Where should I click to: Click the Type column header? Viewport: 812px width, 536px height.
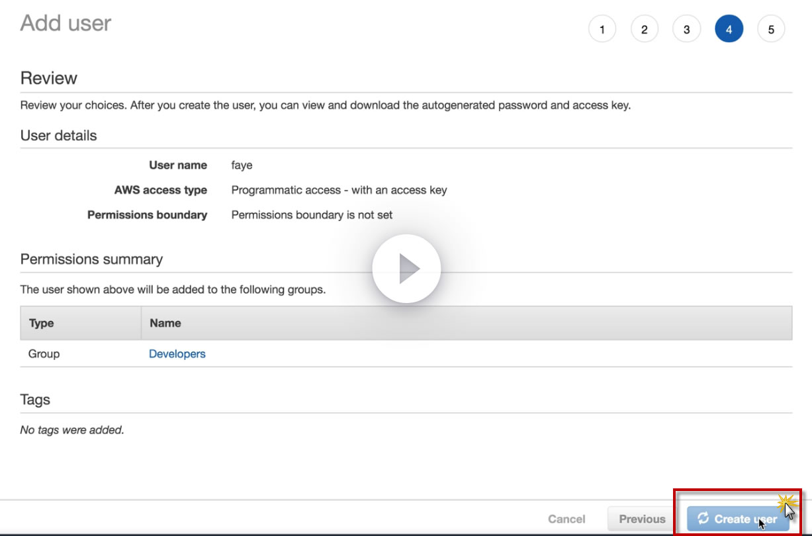pos(42,323)
